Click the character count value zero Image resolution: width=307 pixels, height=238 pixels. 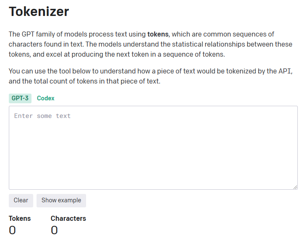[x=55, y=230]
